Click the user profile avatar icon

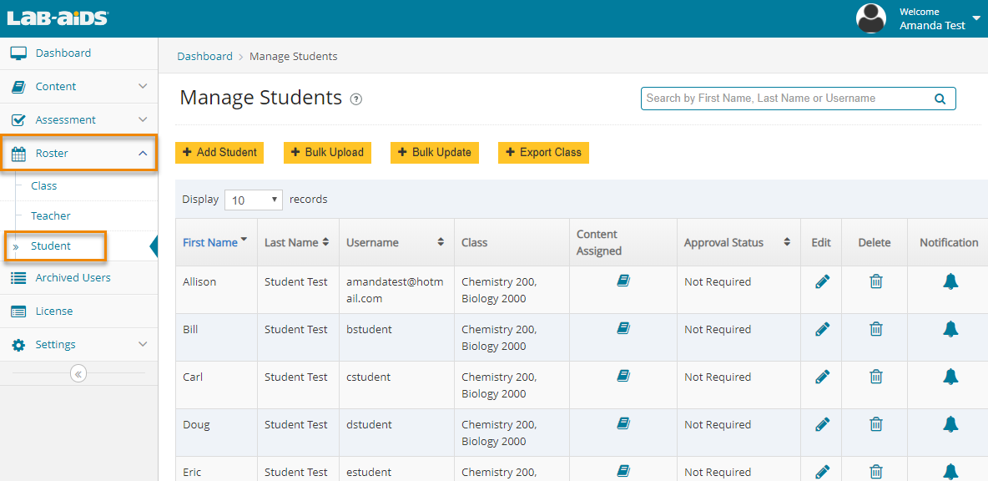pyautogui.click(x=871, y=18)
